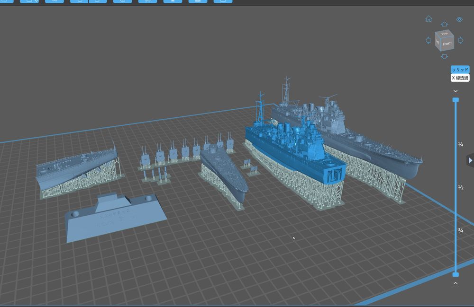The height and width of the screenshot is (307, 474).
Task: Rotate view with the left arrow
Action: (x=428, y=41)
